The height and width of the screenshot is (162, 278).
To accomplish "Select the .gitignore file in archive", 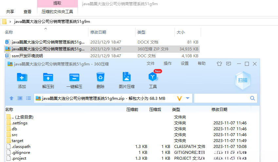I will [x=21, y=153].
